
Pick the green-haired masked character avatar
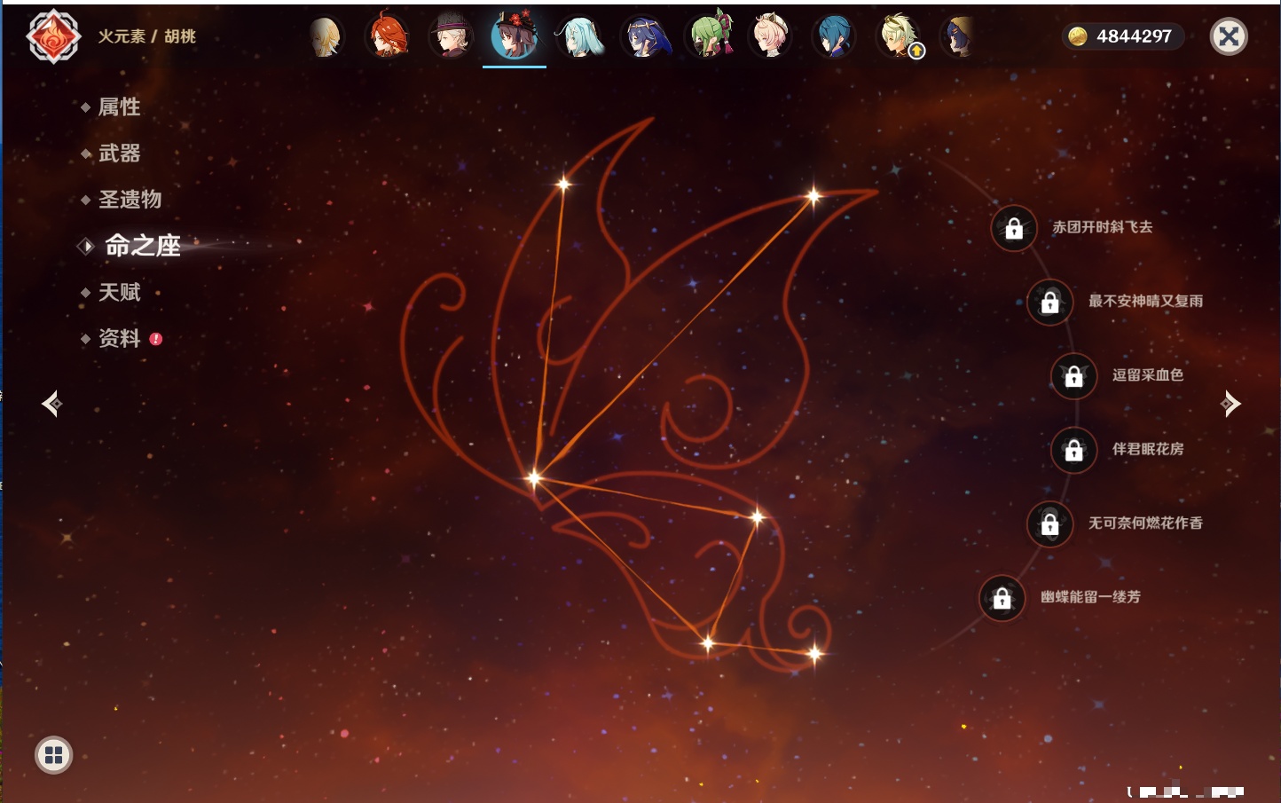(x=708, y=37)
